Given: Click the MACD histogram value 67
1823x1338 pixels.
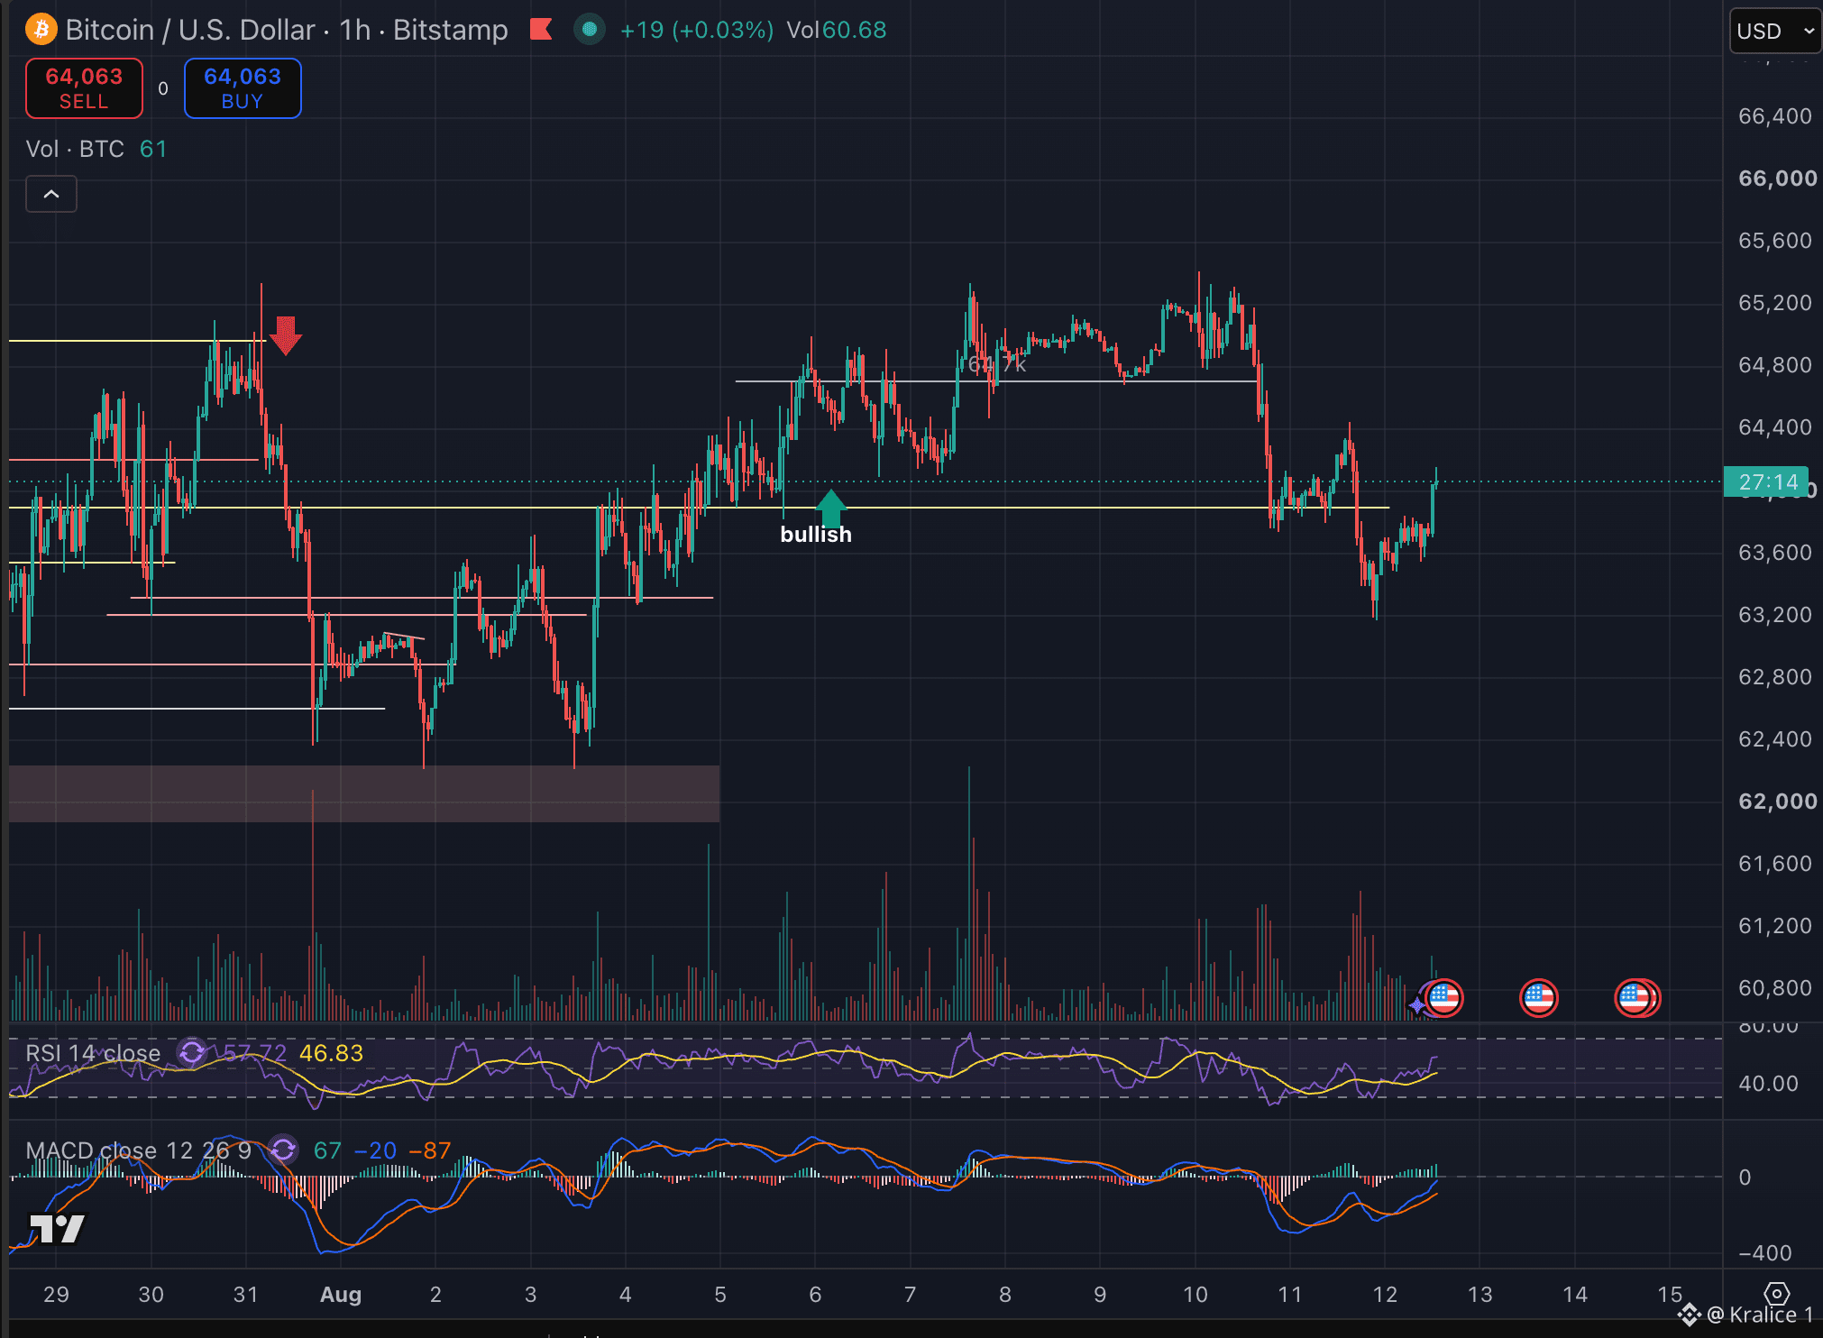Looking at the screenshot, I should tap(327, 1150).
